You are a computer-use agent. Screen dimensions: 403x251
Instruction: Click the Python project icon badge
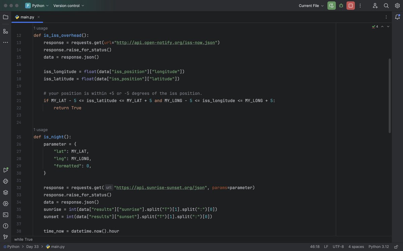coord(28,6)
